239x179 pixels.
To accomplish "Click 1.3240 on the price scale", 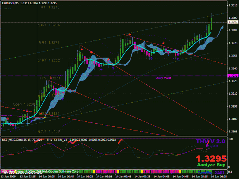I will click(x=233, y=69).
